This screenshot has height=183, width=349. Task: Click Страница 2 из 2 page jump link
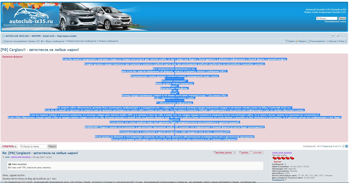[331, 146]
